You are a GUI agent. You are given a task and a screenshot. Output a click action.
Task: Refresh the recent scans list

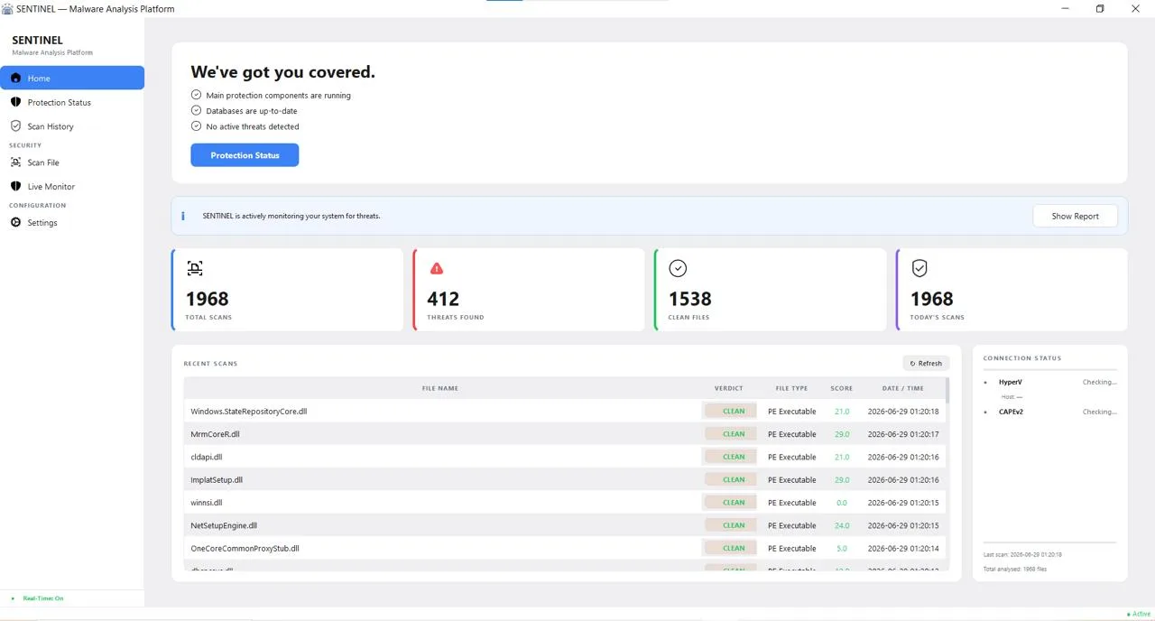(926, 363)
